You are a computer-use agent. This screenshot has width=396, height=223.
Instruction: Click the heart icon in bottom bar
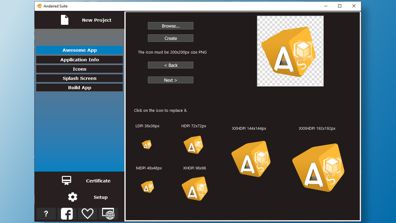click(88, 214)
